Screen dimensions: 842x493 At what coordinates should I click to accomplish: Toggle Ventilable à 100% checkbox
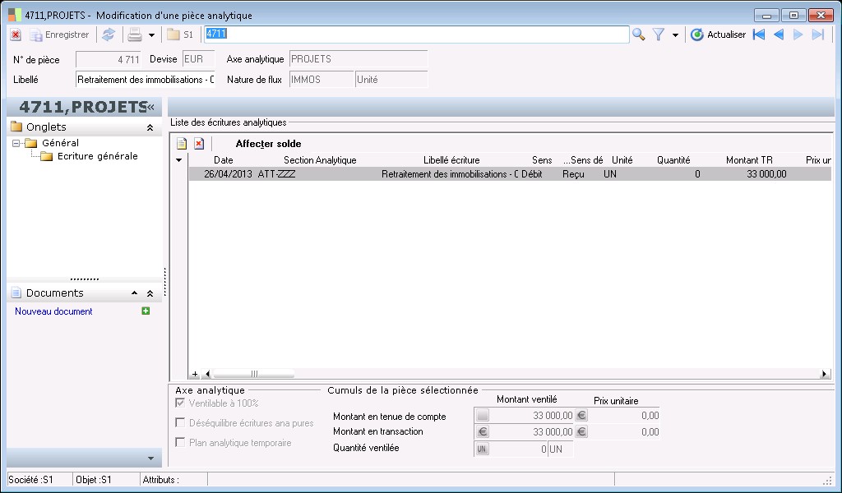[x=180, y=403]
